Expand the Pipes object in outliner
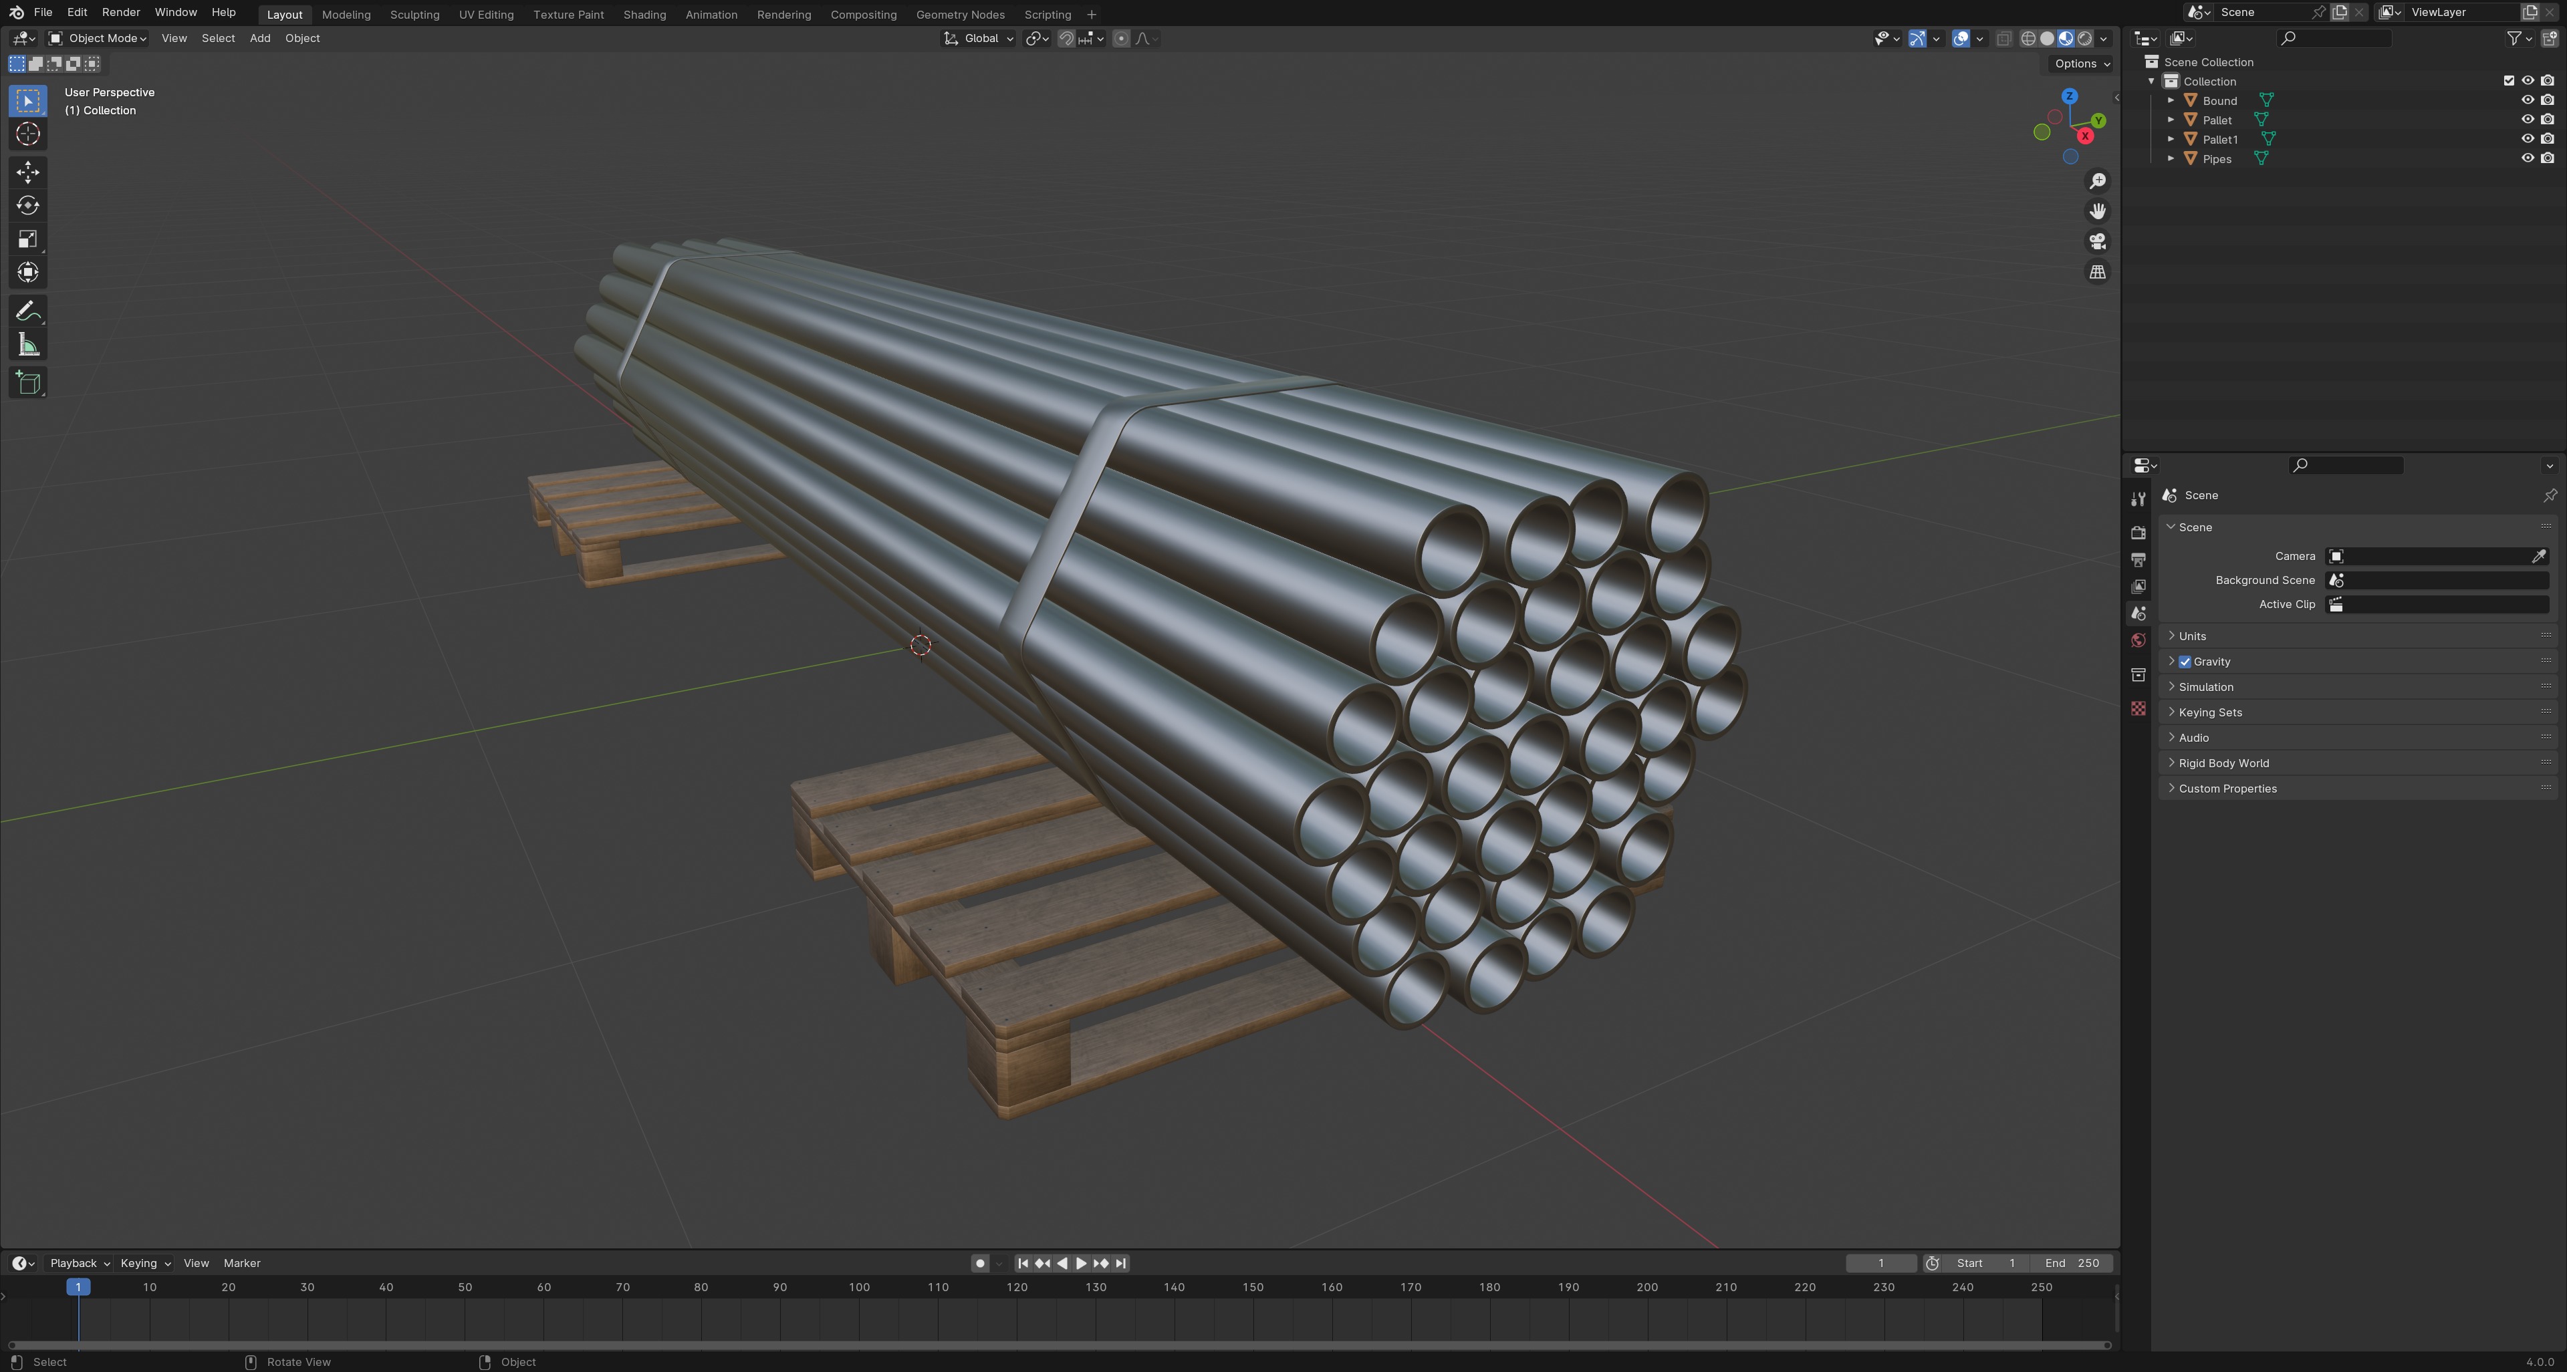This screenshot has width=2567, height=1372. (2171, 158)
